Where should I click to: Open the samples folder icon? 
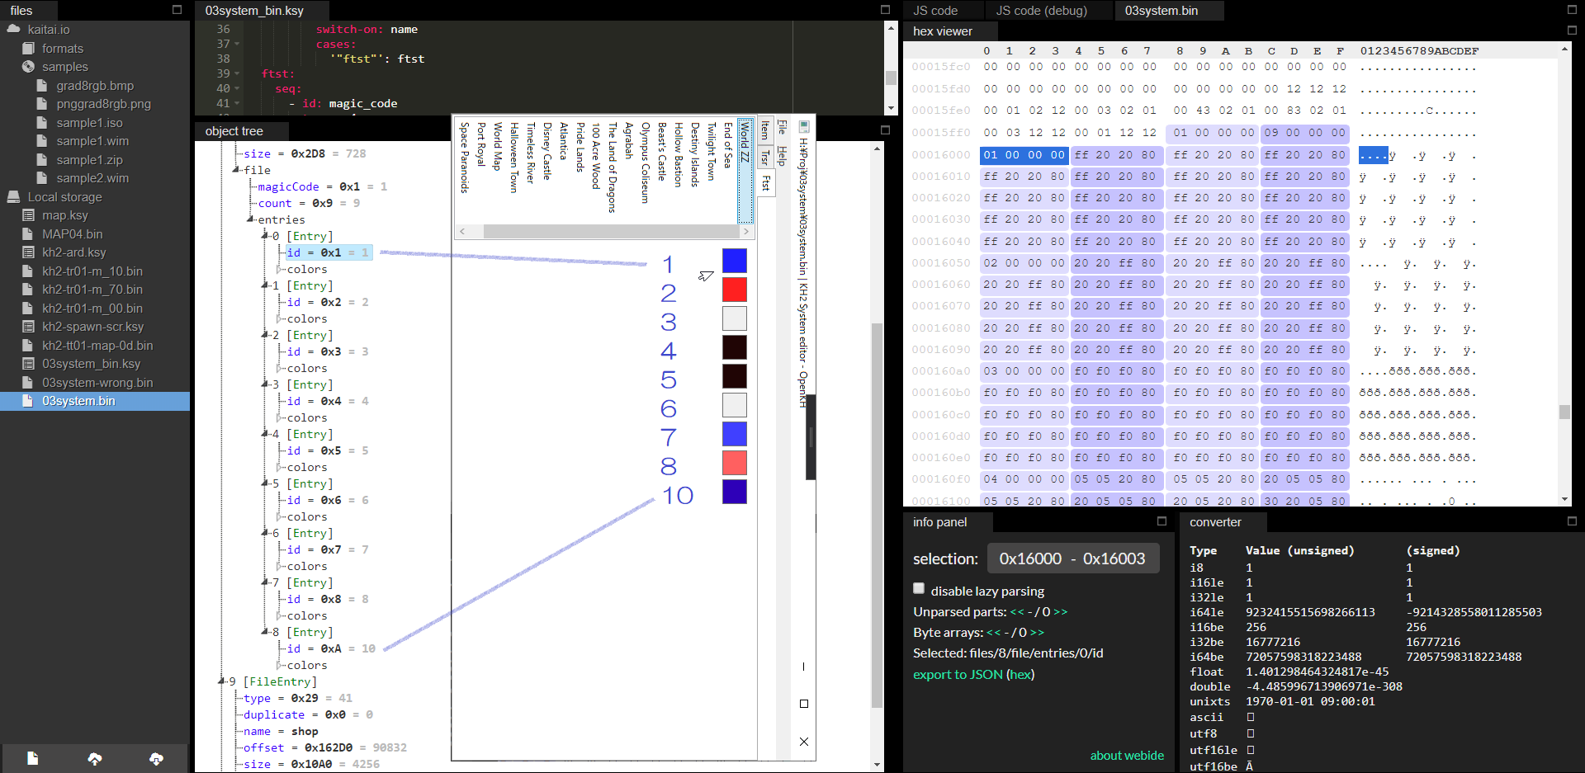click(x=28, y=67)
